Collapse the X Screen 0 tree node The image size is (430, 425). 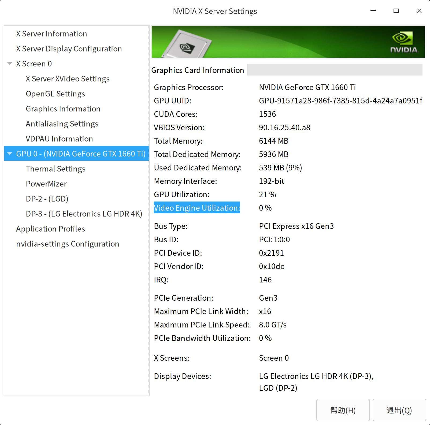10,64
